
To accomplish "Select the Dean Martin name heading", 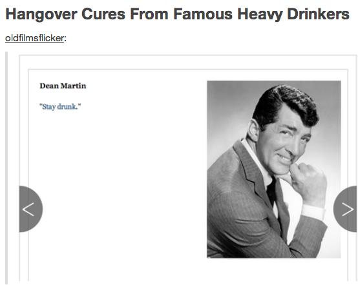I will (63, 86).
